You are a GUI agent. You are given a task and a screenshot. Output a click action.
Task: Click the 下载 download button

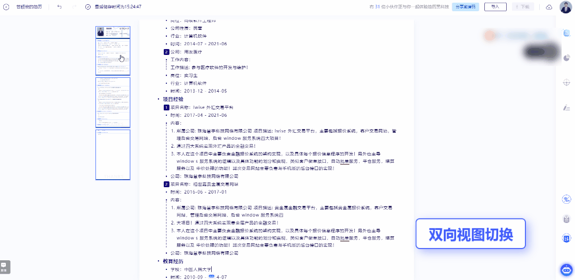click(x=523, y=7)
